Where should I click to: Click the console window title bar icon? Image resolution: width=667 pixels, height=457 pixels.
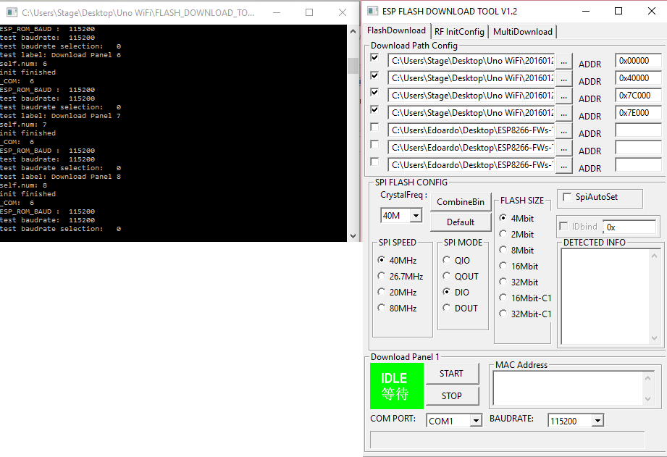[x=12, y=12]
